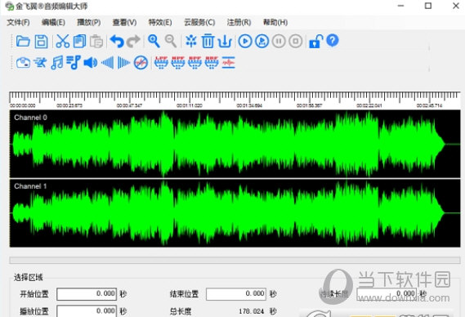465x317 pixels.
Task: Click the trash can delete icon
Action: [x=208, y=41]
